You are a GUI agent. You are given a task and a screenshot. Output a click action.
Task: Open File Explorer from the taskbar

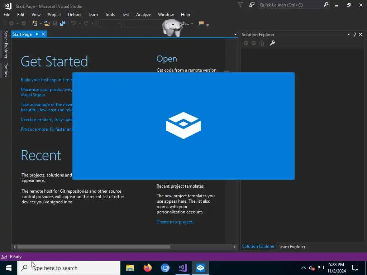pyautogui.click(x=130, y=268)
